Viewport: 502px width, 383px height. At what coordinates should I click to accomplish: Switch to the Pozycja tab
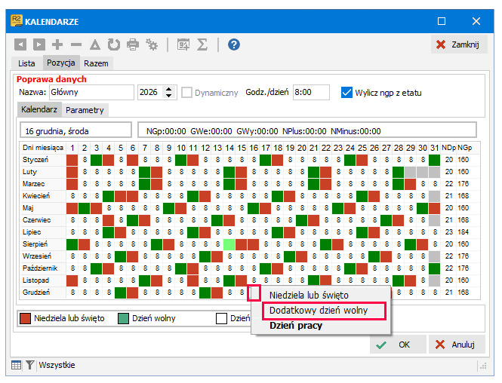(x=61, y=63)
